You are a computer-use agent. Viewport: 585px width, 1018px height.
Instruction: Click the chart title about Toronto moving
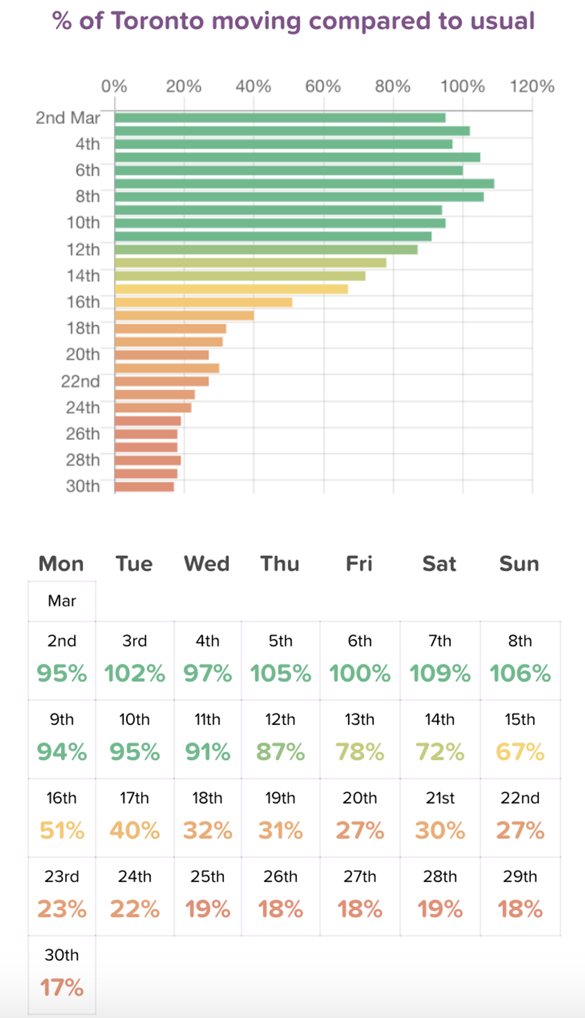tap(293, 21)
